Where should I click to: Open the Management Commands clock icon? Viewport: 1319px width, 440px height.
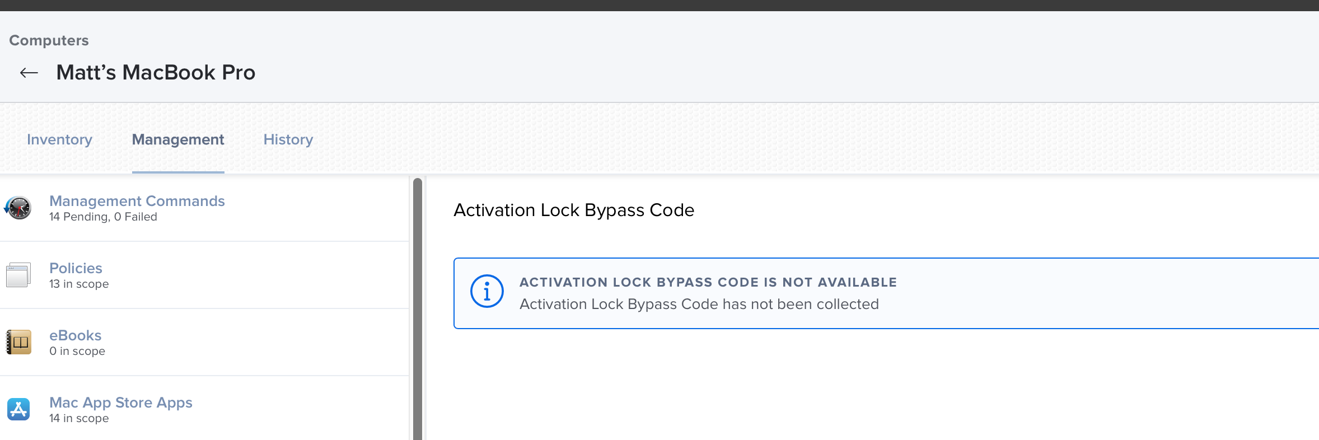[x=18, y=208]
